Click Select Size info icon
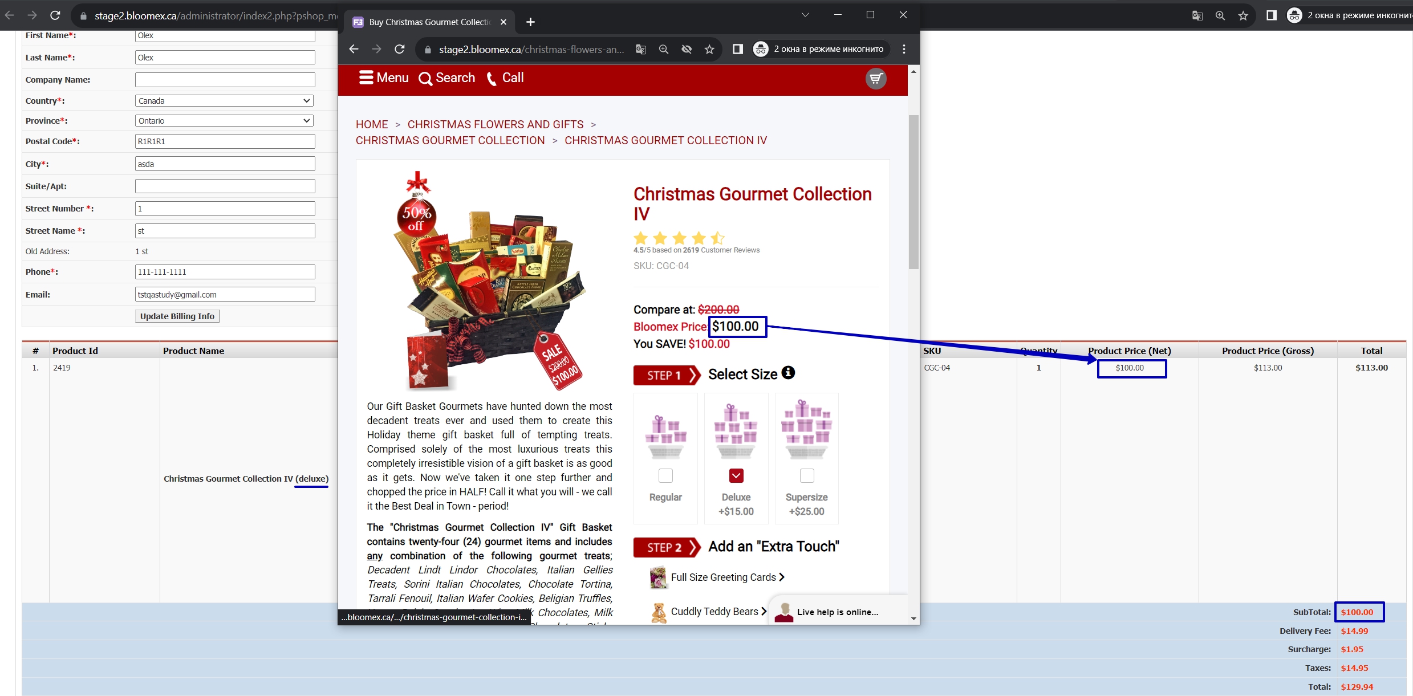 [x=788, y=373]
